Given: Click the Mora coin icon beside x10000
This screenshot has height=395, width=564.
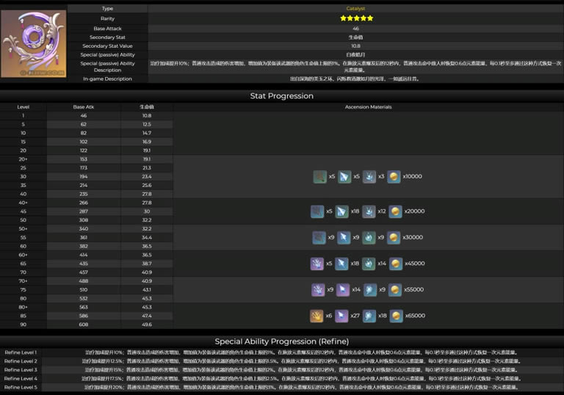Looking at the screenshot, I should (x=394, y=176).
